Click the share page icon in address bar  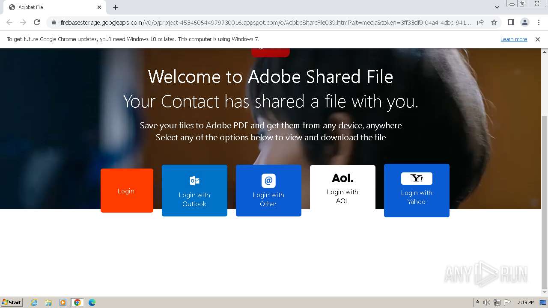(x=480, y=22)
